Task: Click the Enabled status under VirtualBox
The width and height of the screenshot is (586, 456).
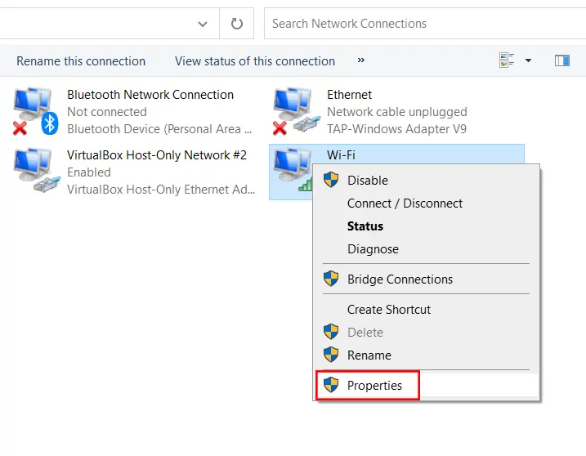Action: coord(89,172)
